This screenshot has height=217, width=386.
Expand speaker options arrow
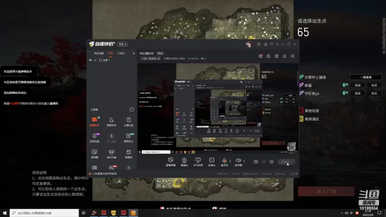coord(244,161)
